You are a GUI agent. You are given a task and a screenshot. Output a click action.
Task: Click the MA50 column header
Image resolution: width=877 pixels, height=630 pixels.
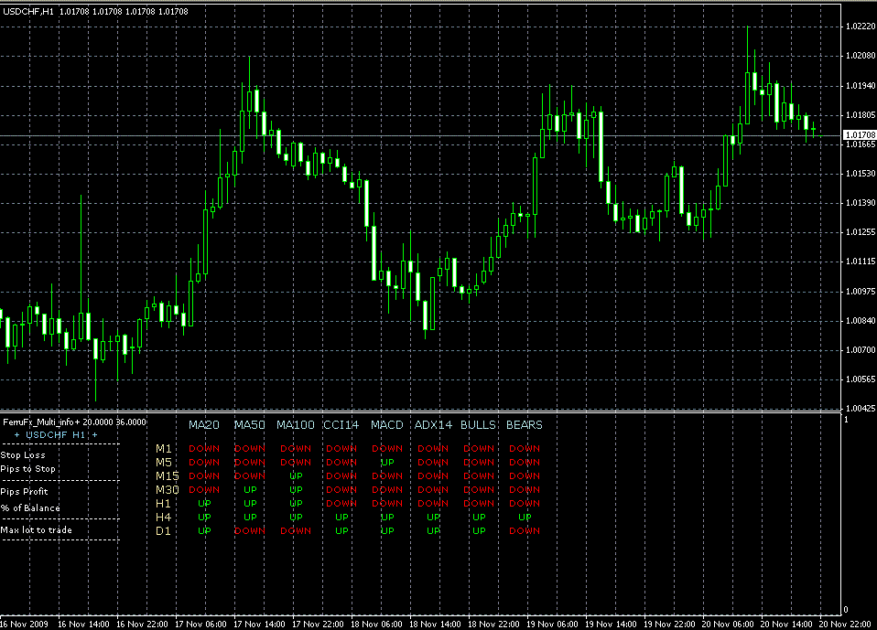tap(249, 425)
